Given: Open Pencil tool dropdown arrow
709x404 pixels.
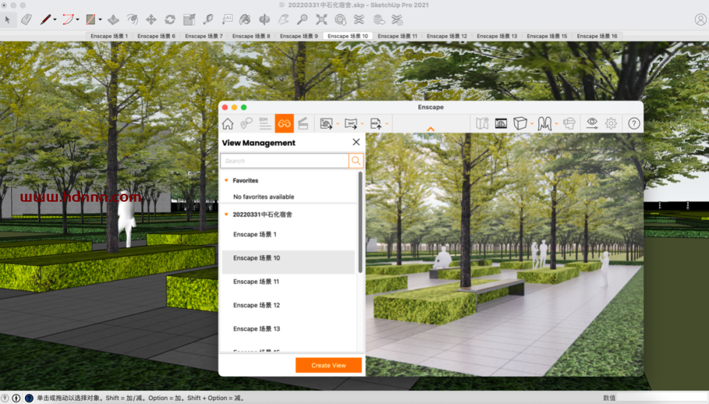Looking at the screenshot, I should click(54, 20).
